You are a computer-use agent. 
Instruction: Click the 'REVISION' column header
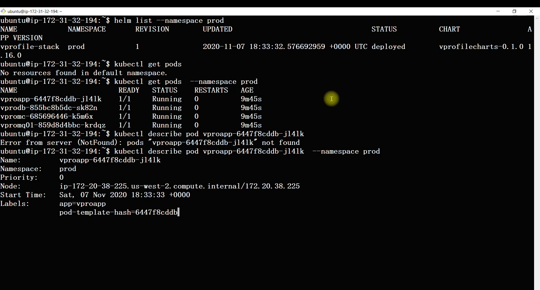(152, 29)
